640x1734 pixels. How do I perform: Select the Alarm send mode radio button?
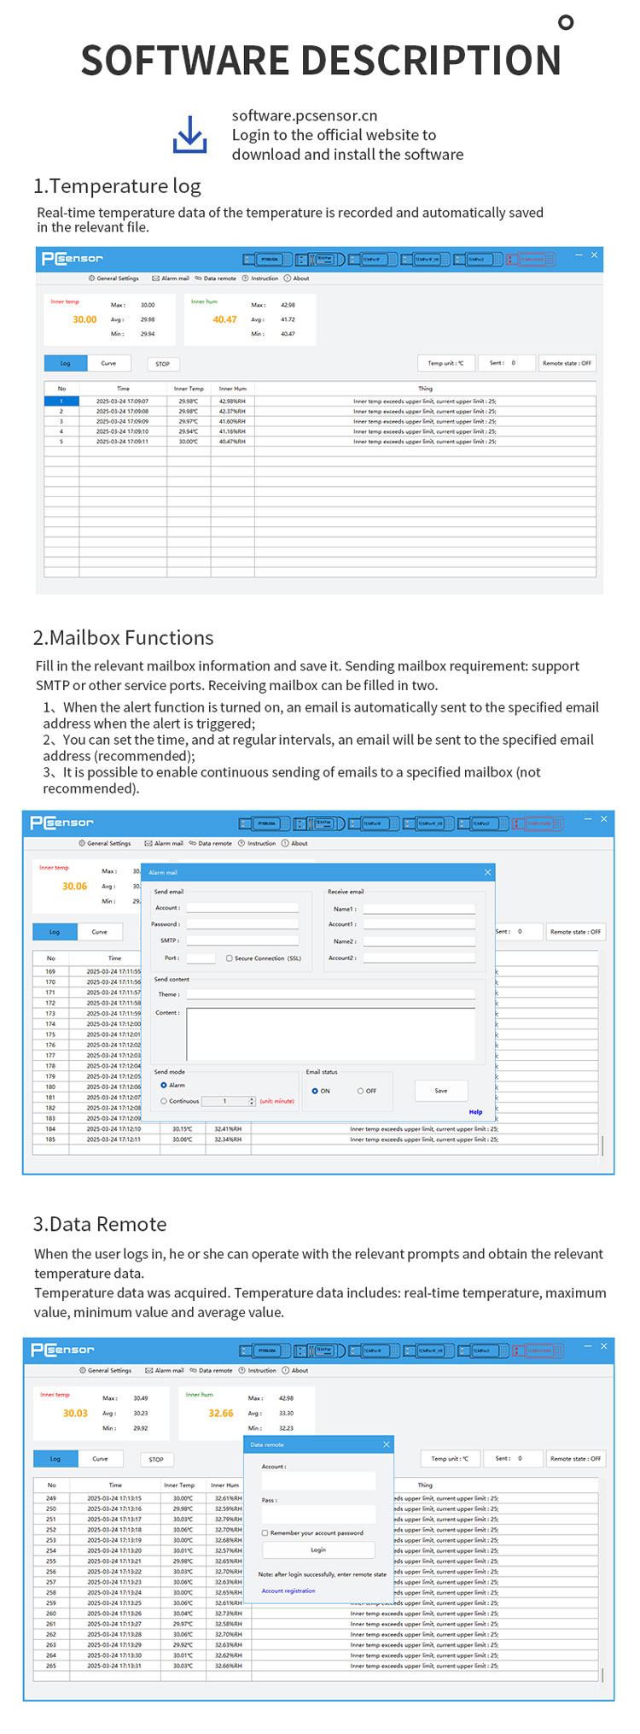pyautogui.click(x=164, y=1085)
